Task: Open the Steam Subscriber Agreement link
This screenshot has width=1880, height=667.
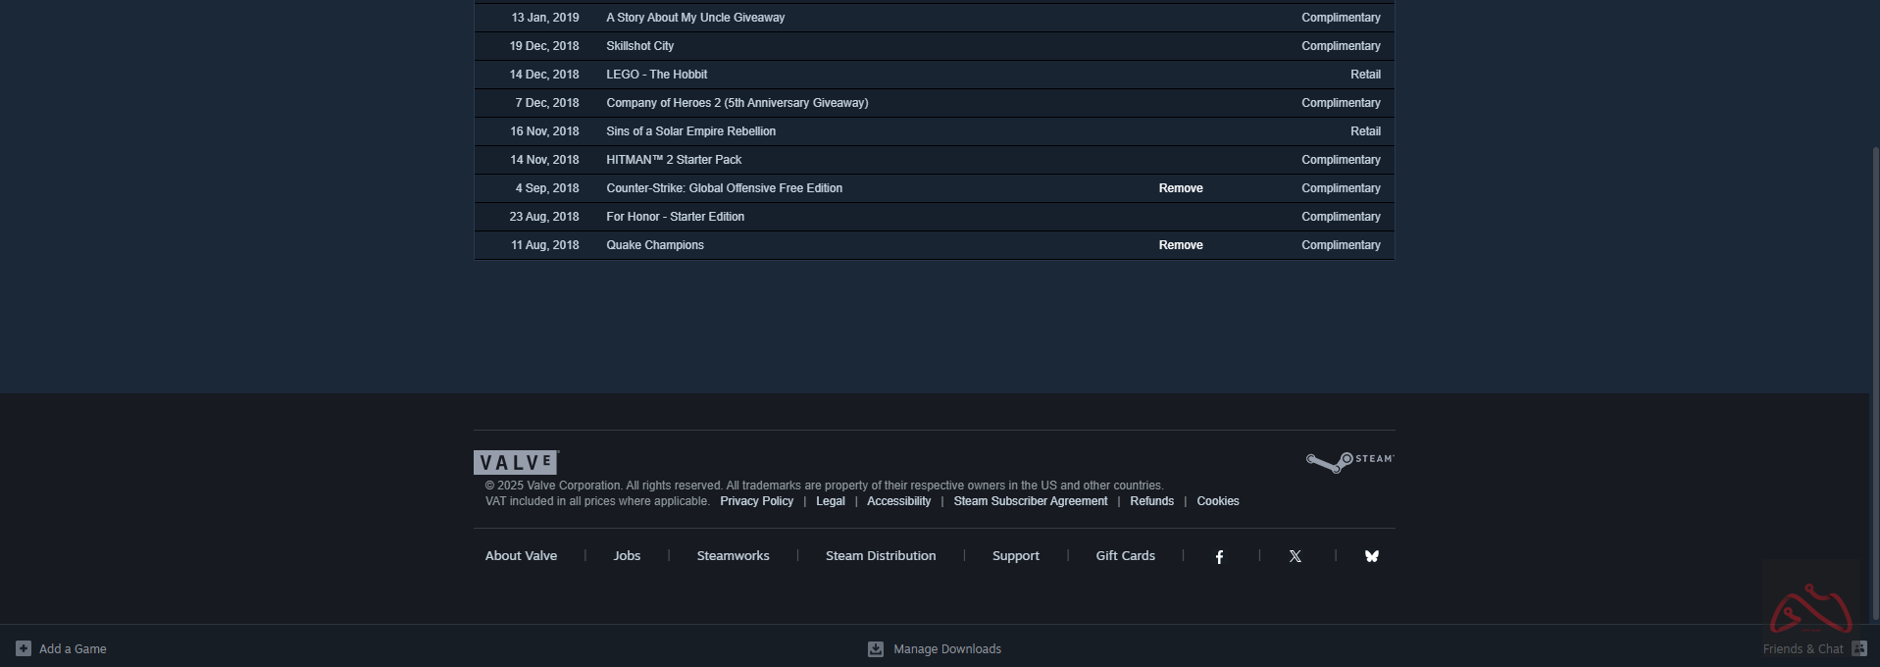Action: 1030,501
